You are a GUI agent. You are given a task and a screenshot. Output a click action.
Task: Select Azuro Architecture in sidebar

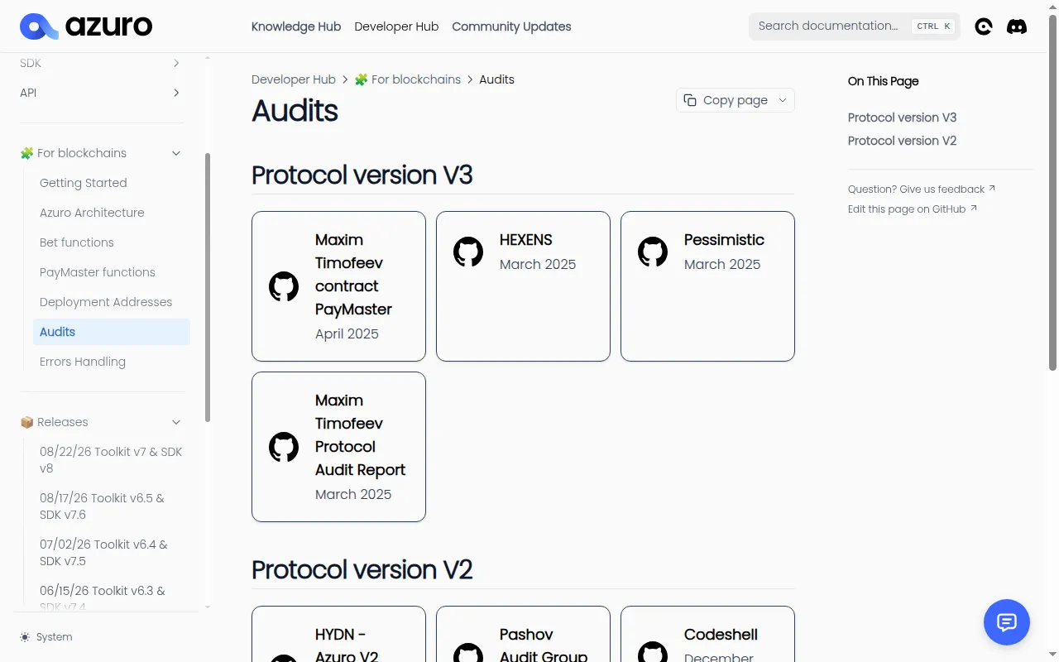tap(112, 213)
